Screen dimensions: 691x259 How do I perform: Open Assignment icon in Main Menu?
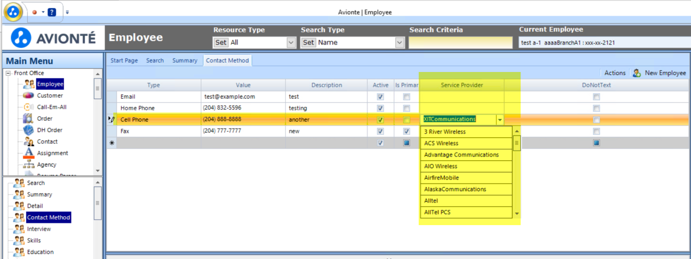(29, 153)
